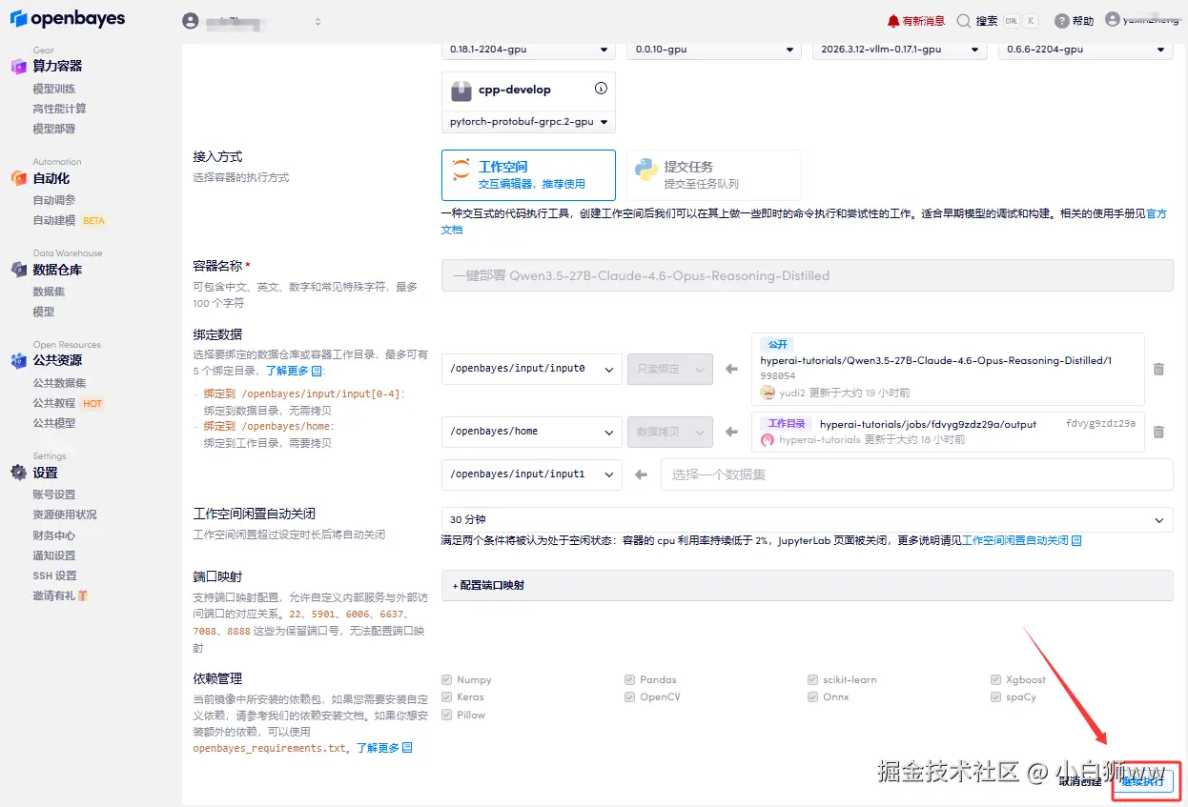Click the Jupyter icon on 工作空间 card
Screen dimensions: 1188x807
[461, 170]
